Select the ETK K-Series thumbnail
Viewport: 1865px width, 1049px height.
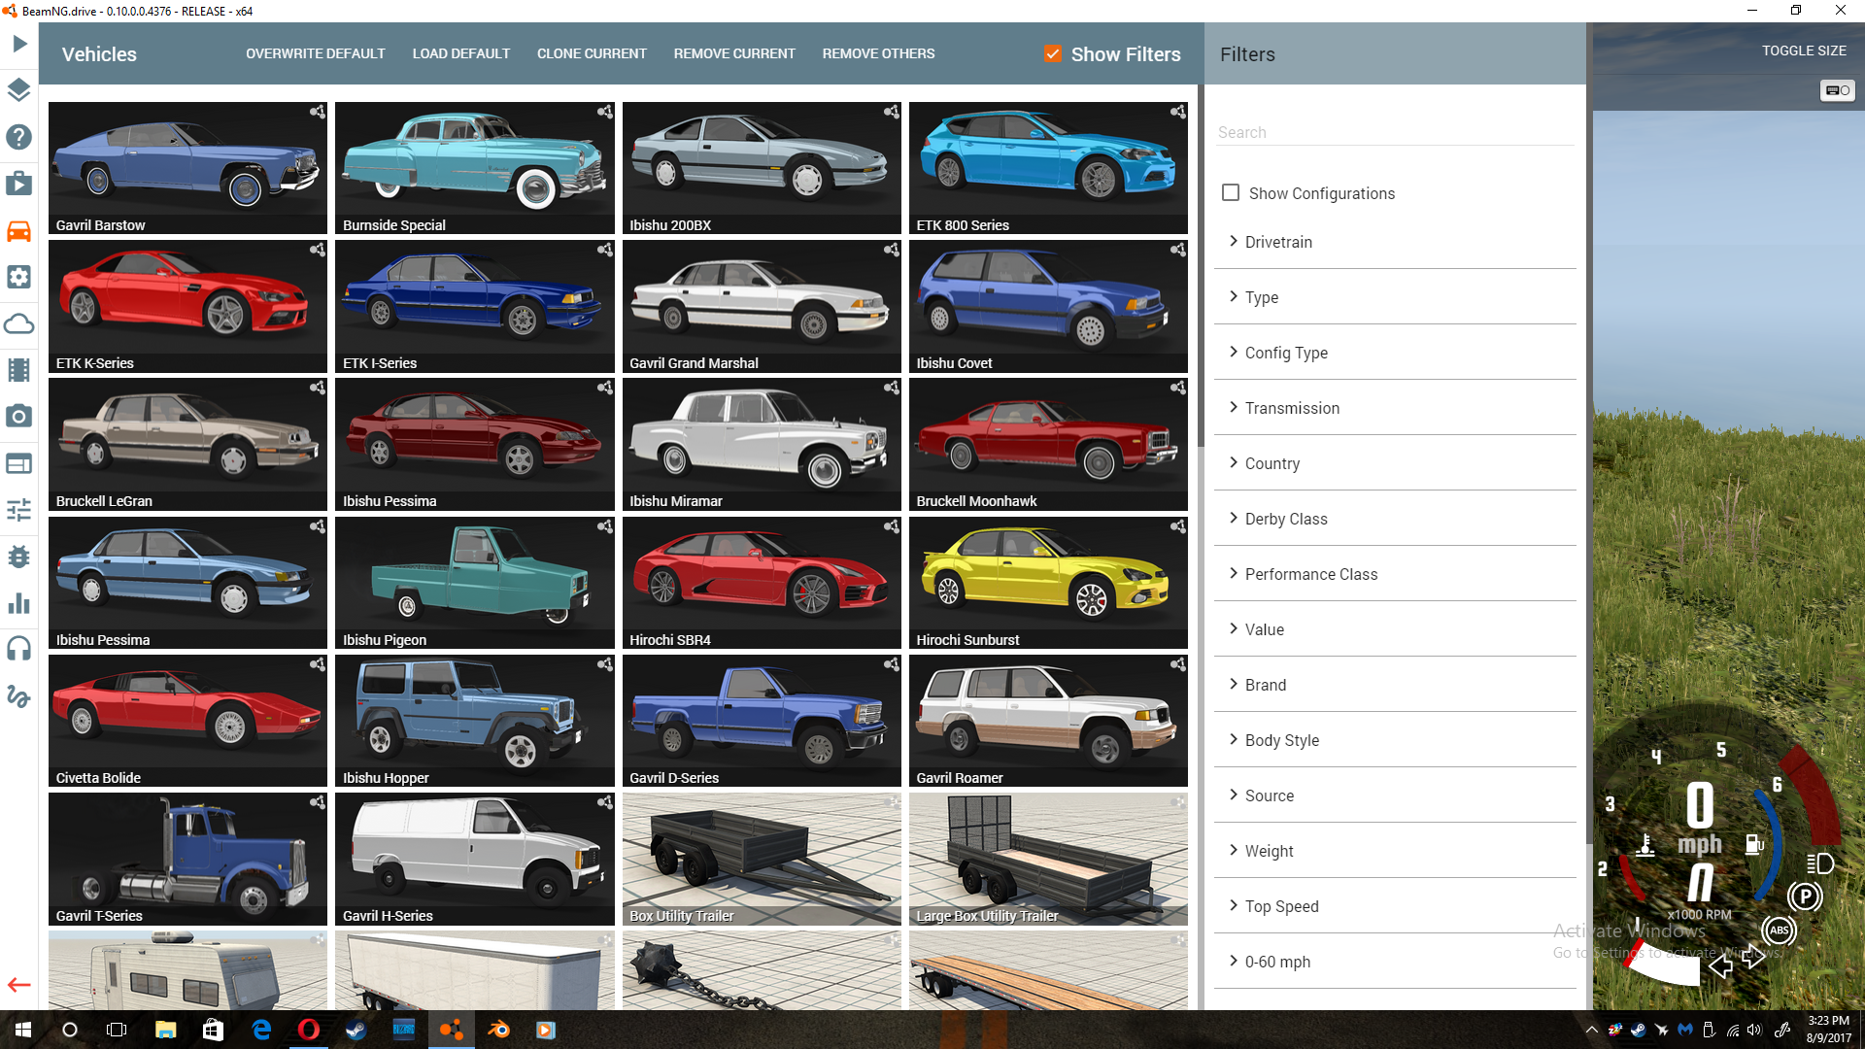pos(187,306)
